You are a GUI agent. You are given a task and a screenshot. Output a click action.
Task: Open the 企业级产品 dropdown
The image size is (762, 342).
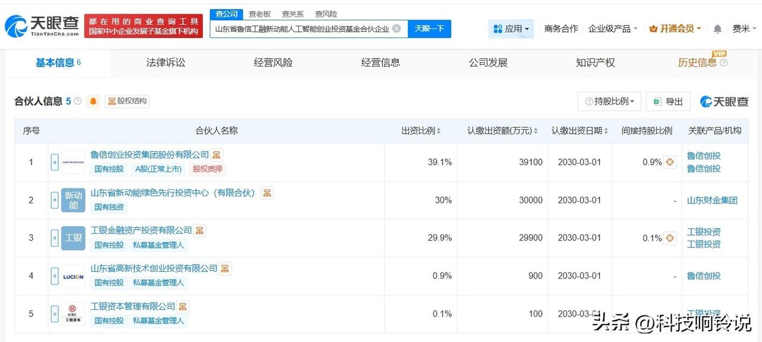[613, 29]
